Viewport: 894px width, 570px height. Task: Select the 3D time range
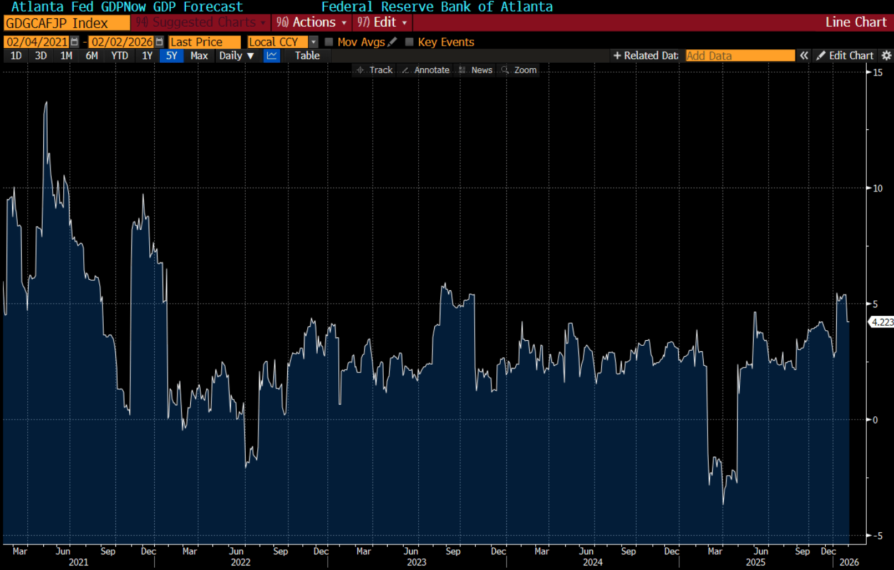41,56
